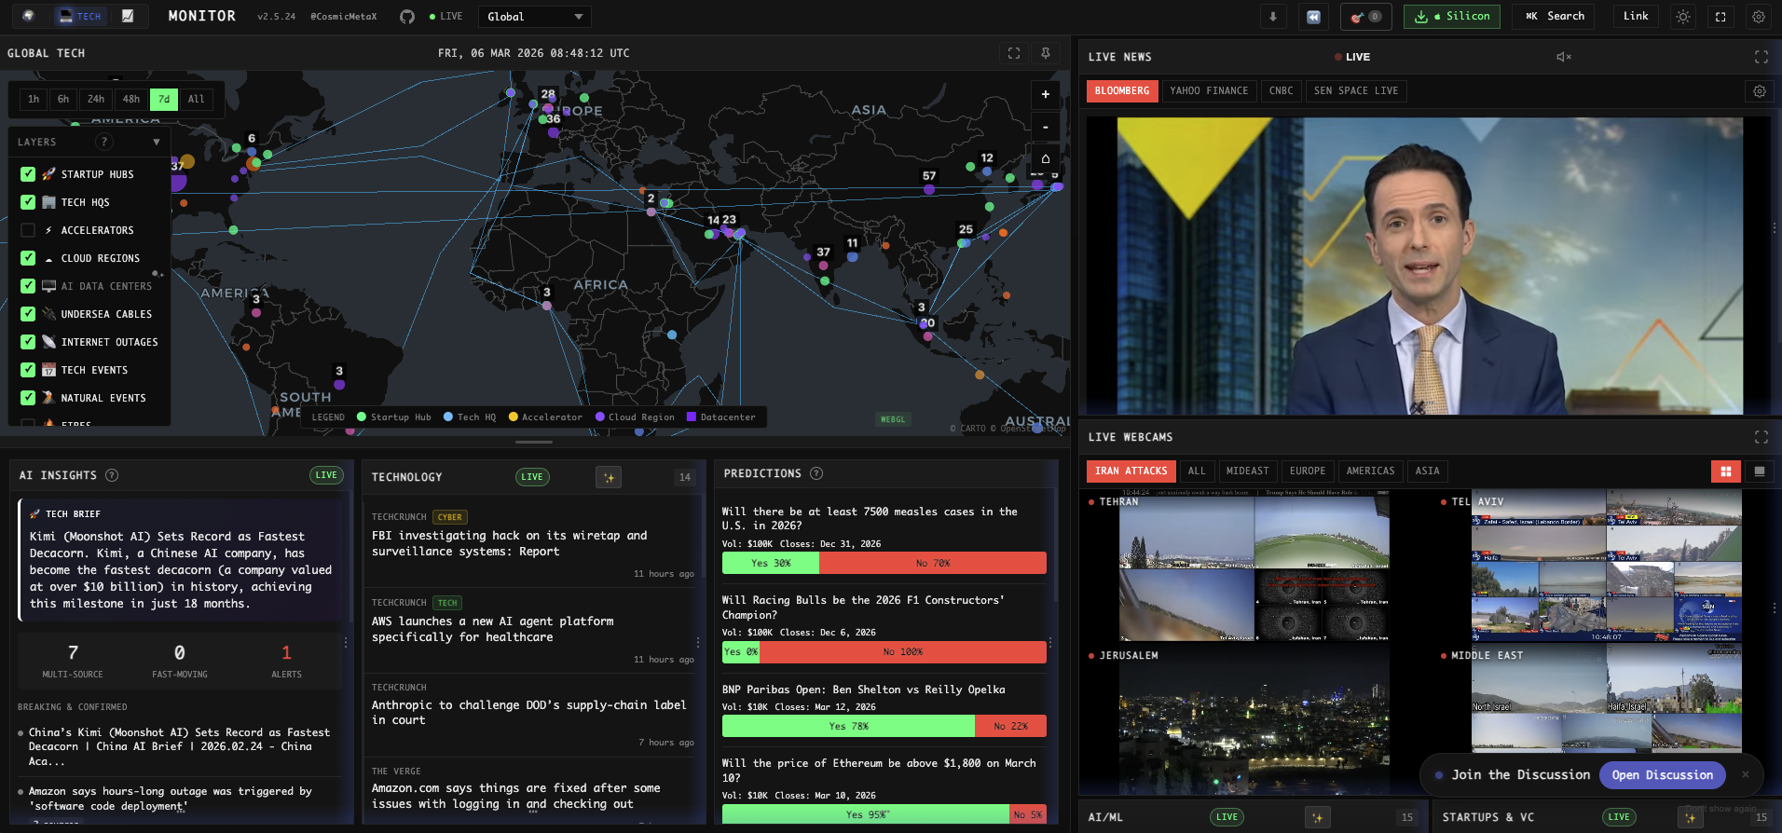1782x833 pixels.
Task: Click the map home reset button
Action: click(x=1045, y=158)
